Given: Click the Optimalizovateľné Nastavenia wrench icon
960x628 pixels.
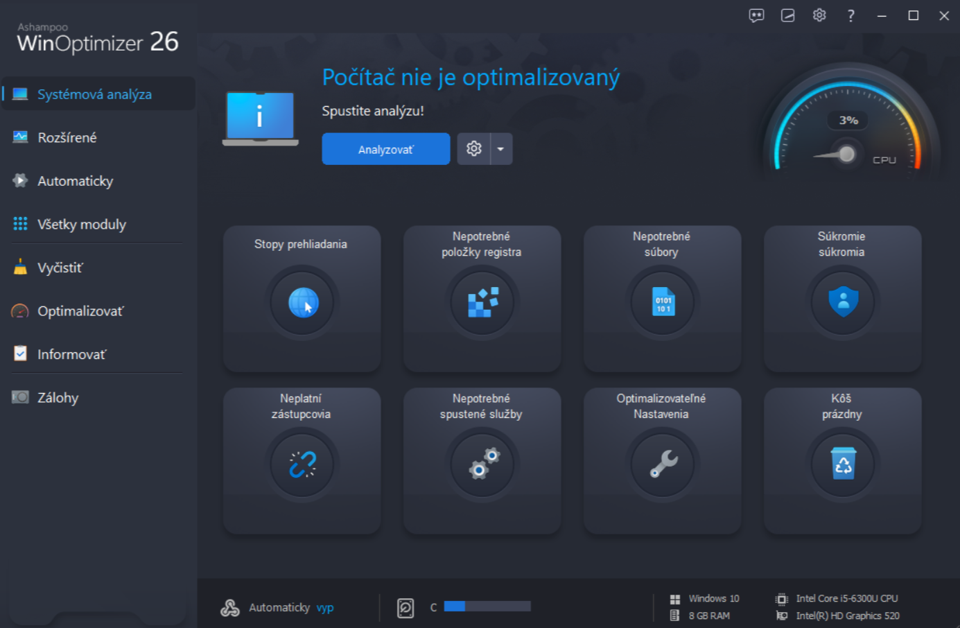Looking at the screenshot, I should (663, 464).
